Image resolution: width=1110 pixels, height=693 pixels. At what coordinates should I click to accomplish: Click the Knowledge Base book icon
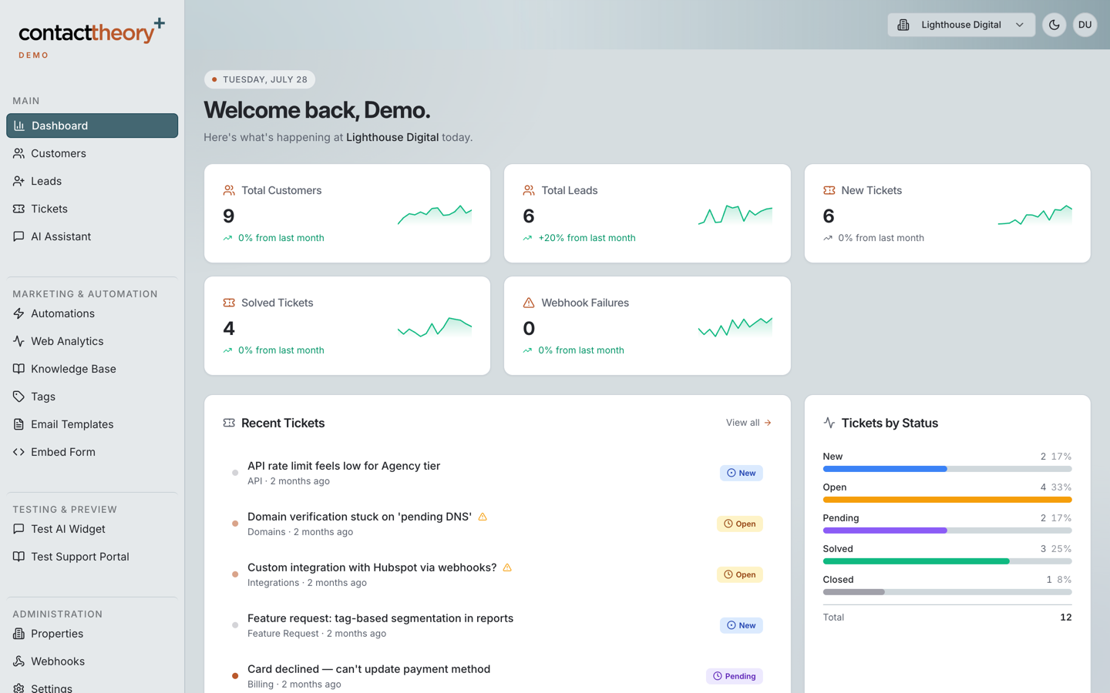point(18,369)
